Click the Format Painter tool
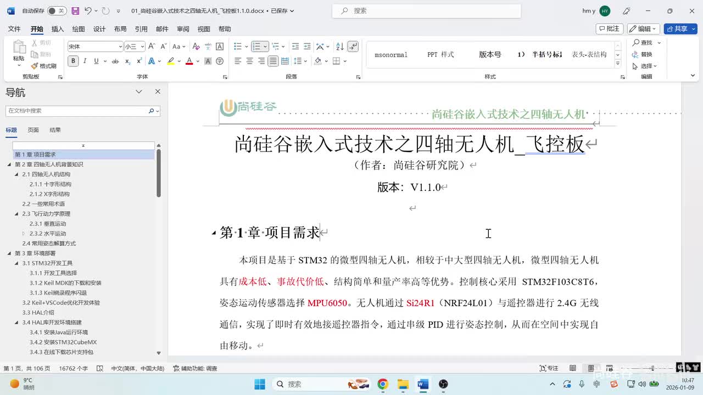The height and width of the screenshot is (395, 703). [x=43, y=66]
